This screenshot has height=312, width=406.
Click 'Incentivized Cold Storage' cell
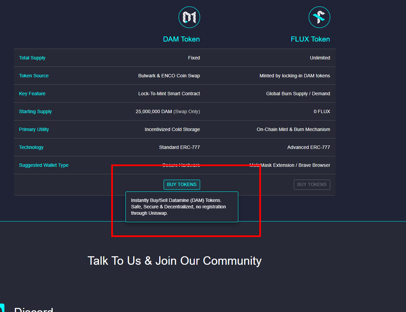pyautogui.click(x=172, y=129)
